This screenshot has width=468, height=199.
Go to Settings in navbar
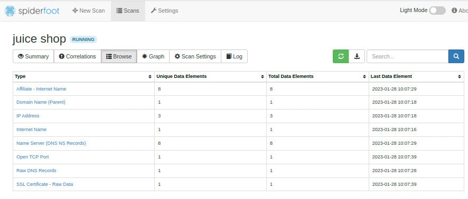coord(164,11)
